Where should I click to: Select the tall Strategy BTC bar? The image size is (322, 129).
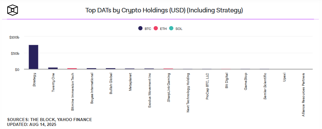click(34, 57)
